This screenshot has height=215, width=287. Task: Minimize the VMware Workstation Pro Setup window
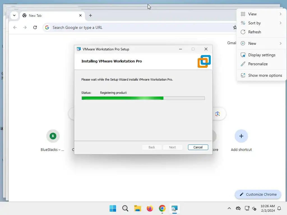(x=180, y=49)
